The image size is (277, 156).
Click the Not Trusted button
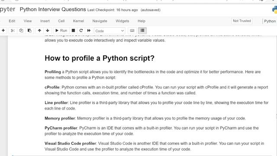pos(242,21)
